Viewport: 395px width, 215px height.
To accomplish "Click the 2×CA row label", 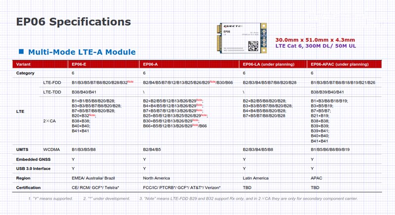I will click(x=49, y=121).
